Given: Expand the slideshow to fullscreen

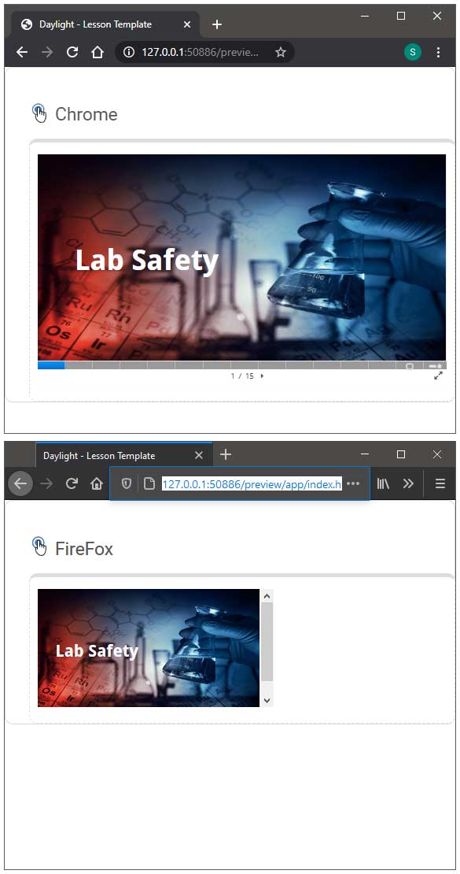Looking at the screenshot, I should pyautogui.click(x=438, y=376).
